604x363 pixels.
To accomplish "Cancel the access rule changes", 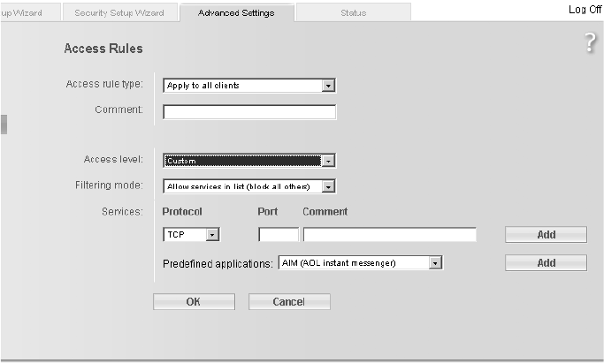I will [x=289, y=302].
